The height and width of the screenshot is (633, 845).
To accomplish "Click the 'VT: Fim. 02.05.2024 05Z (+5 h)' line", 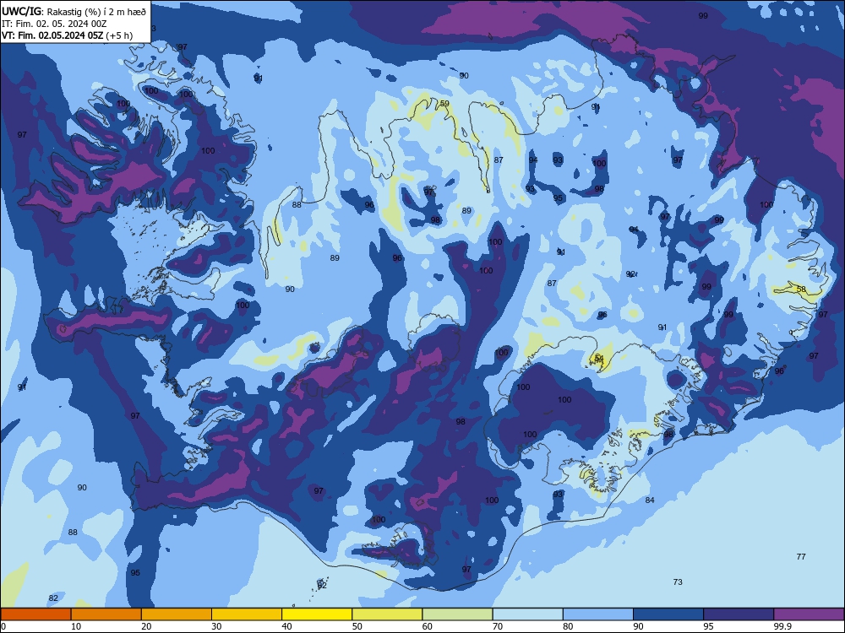I will click(68, 35).
